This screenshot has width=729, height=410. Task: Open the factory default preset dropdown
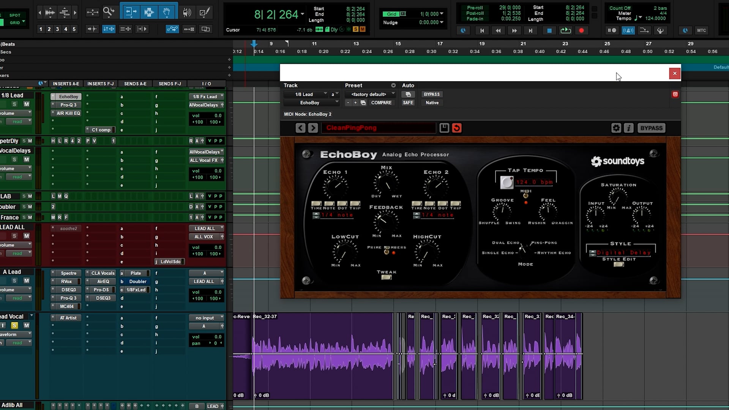370,94
